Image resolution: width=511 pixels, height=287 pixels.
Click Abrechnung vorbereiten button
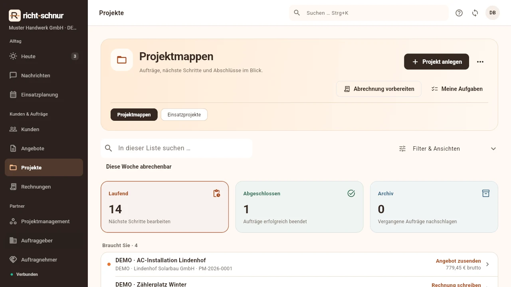click(x=378, y=89)
